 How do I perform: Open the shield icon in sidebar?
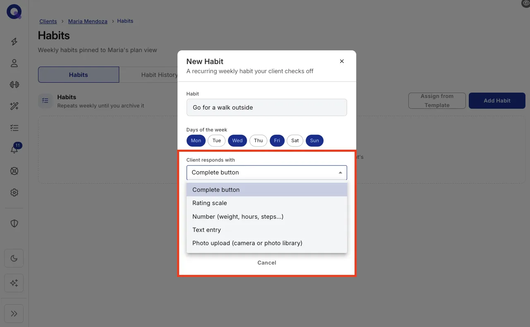point(14,223)
